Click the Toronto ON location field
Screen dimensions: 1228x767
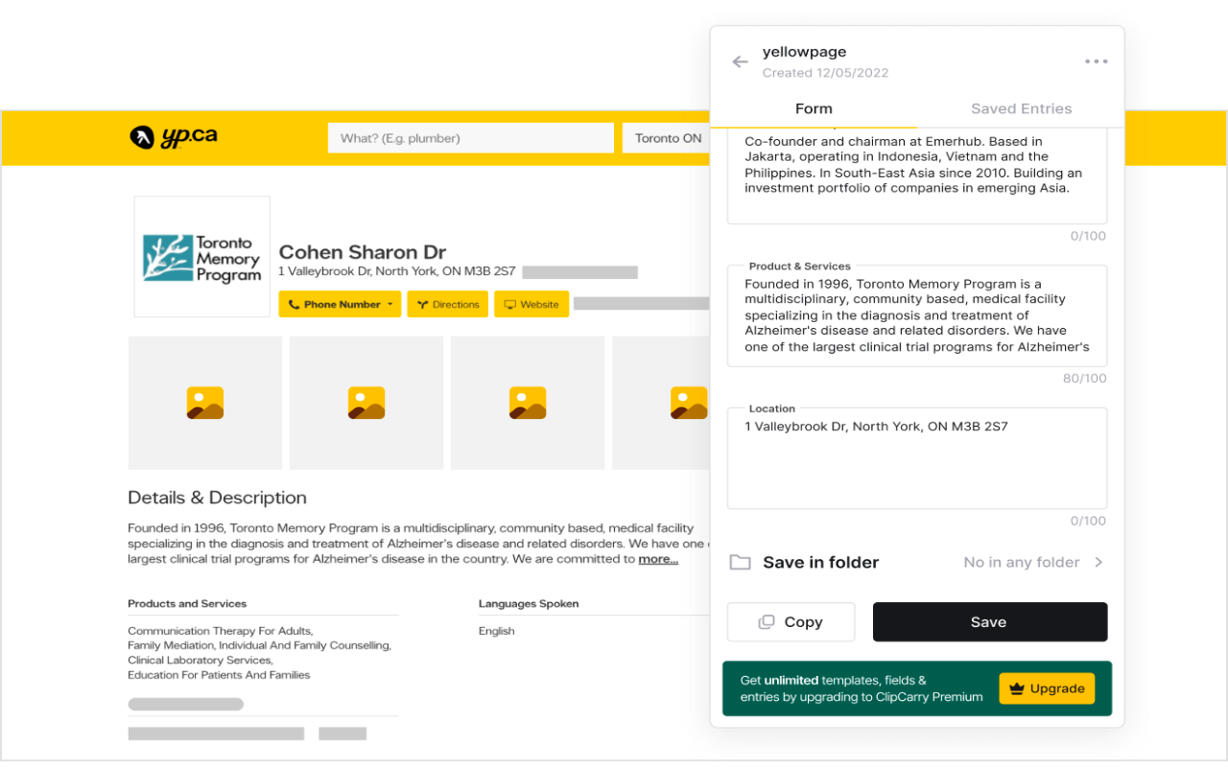(x=667, y=138)
